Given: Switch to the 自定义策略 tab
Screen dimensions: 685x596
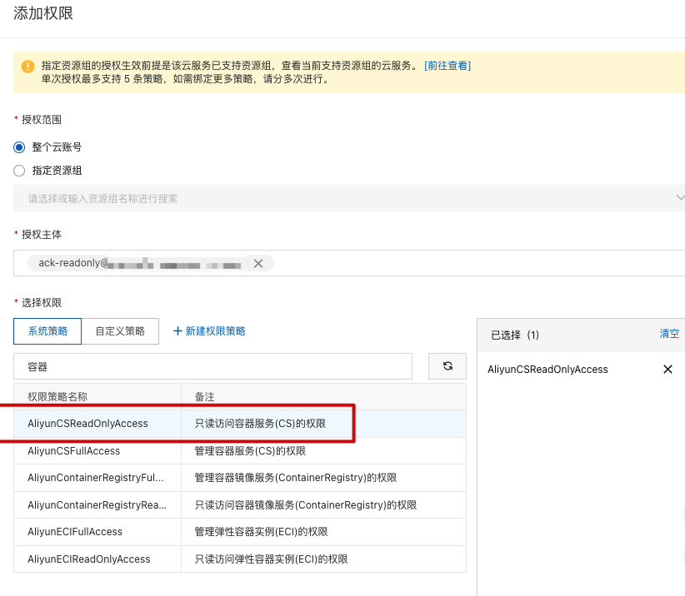Looking at the screenshot, I should pyautogui.click(x=120, y=331).
